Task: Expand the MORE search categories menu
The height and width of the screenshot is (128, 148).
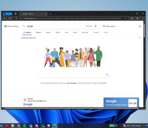Action: (x=96, y=32)
